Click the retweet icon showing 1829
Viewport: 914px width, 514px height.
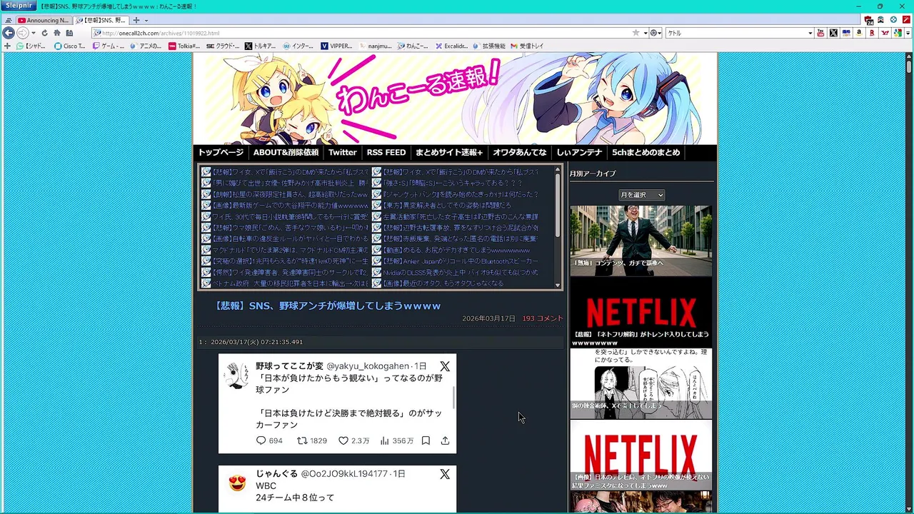[x=302, y=440]
